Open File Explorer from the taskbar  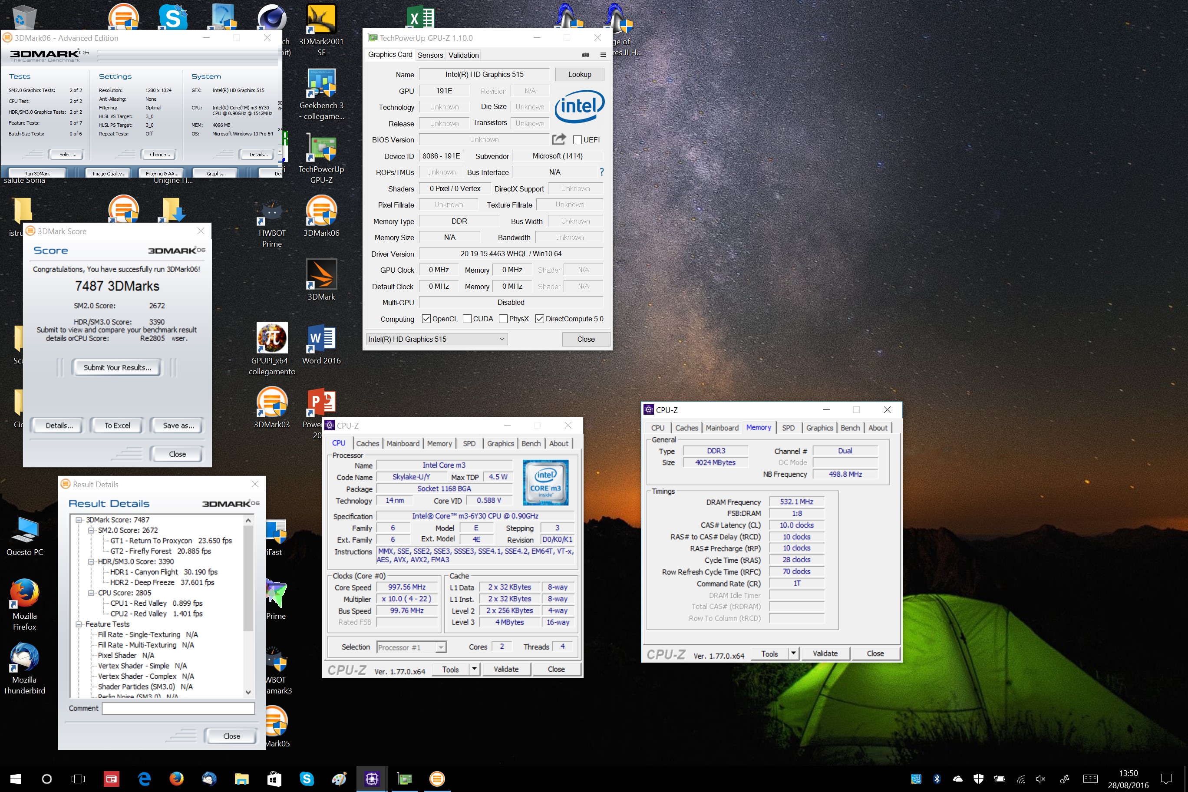(241, 779)
